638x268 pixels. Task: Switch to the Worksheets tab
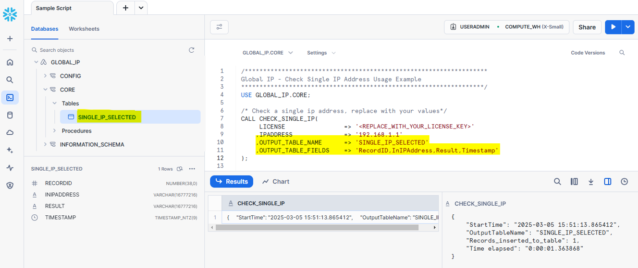point(84,29)
